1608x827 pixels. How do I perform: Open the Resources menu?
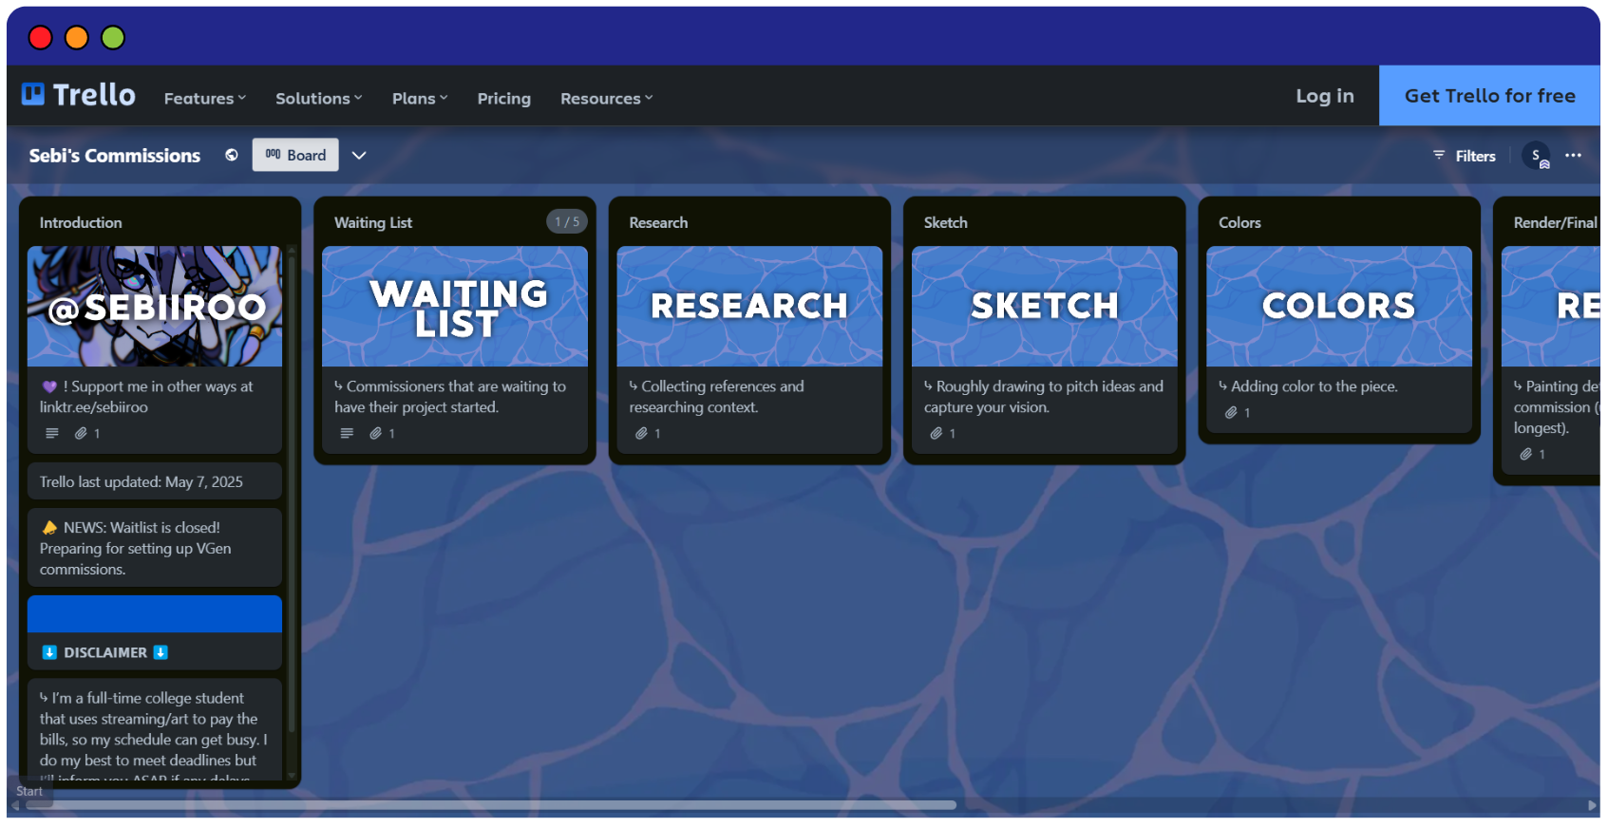click(x=606, y=98)
